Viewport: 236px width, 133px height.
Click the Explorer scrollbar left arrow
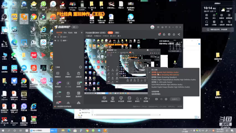coord(95,115)
